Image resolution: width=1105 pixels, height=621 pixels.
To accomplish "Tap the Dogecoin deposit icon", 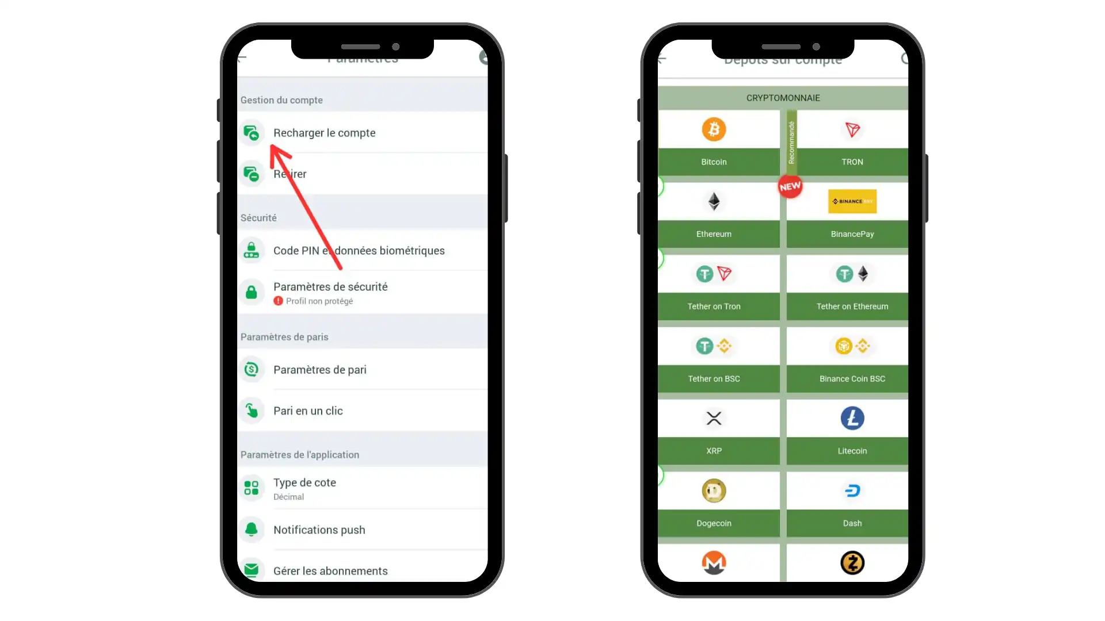I will pos(714,490).
